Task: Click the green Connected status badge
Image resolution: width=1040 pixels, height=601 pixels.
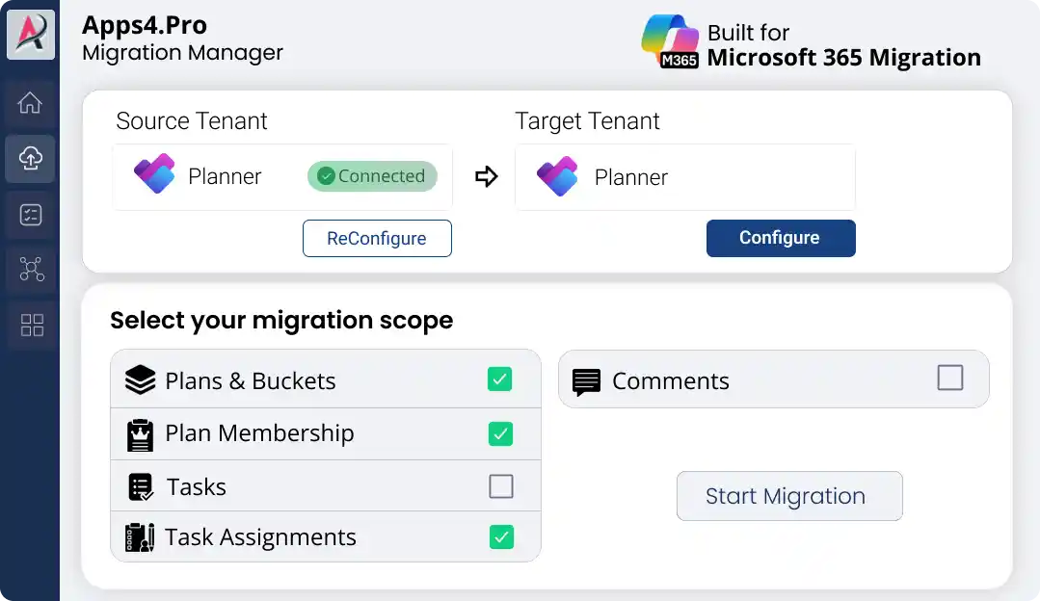Action: coord(372,176)
